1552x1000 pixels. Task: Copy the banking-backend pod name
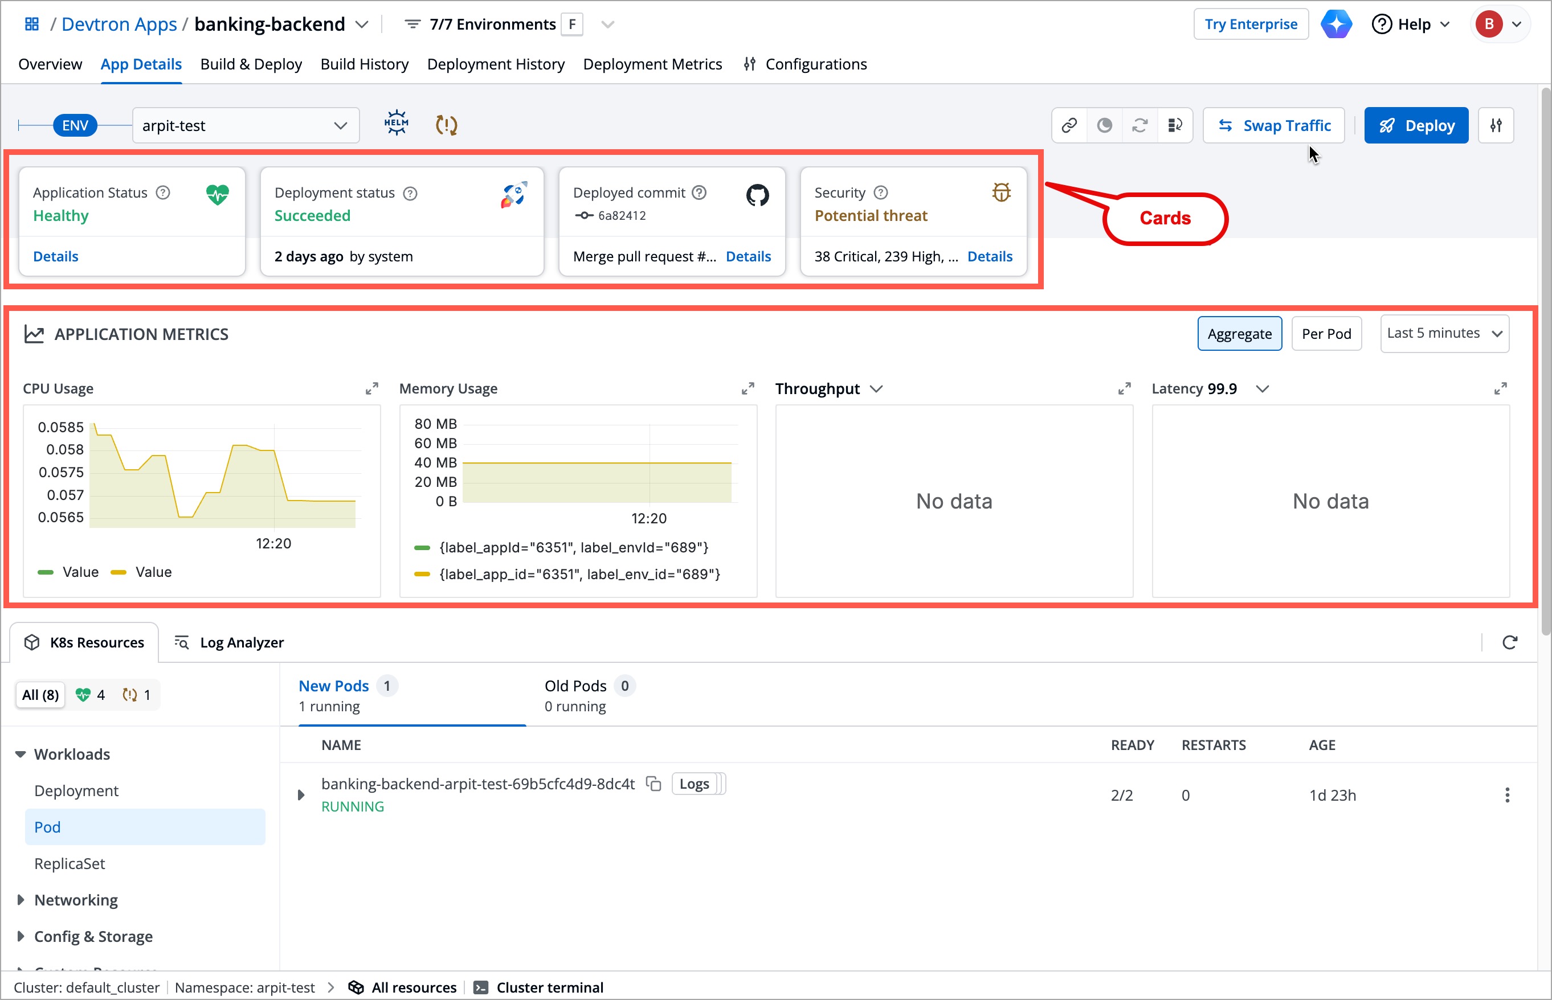653,784
